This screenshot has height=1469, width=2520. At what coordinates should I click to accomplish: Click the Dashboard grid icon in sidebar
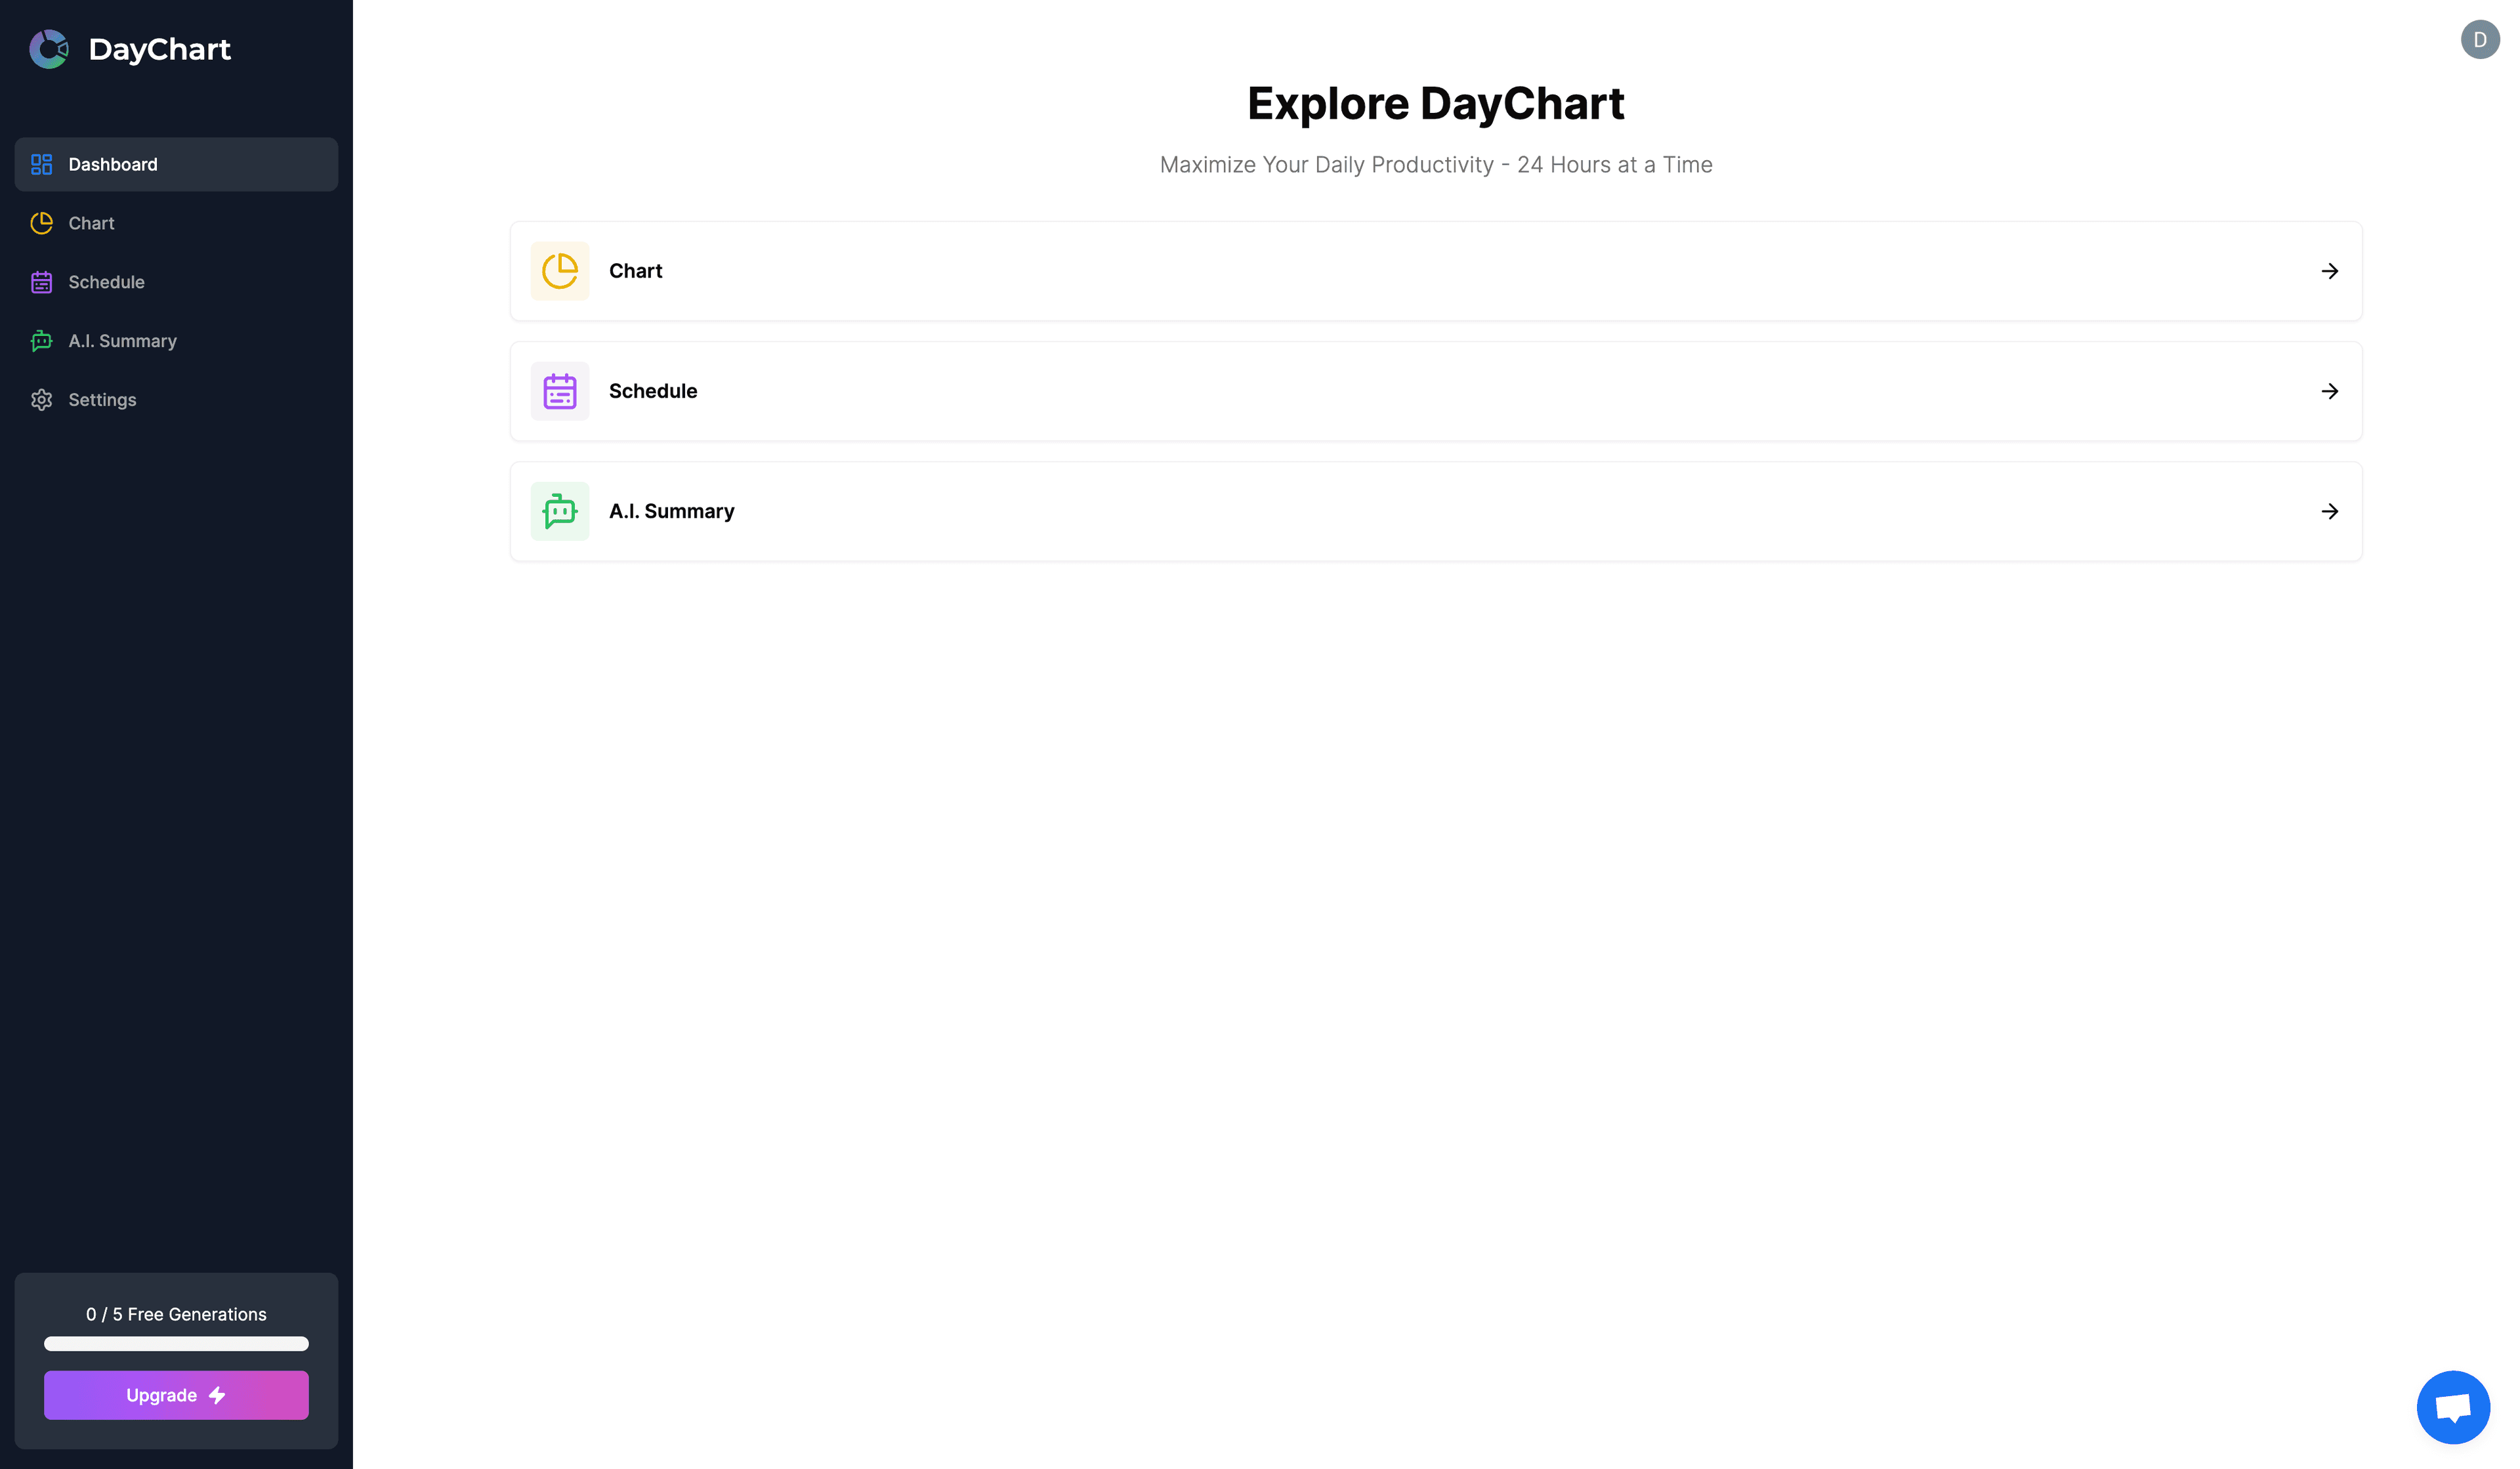tap(41, 164)
